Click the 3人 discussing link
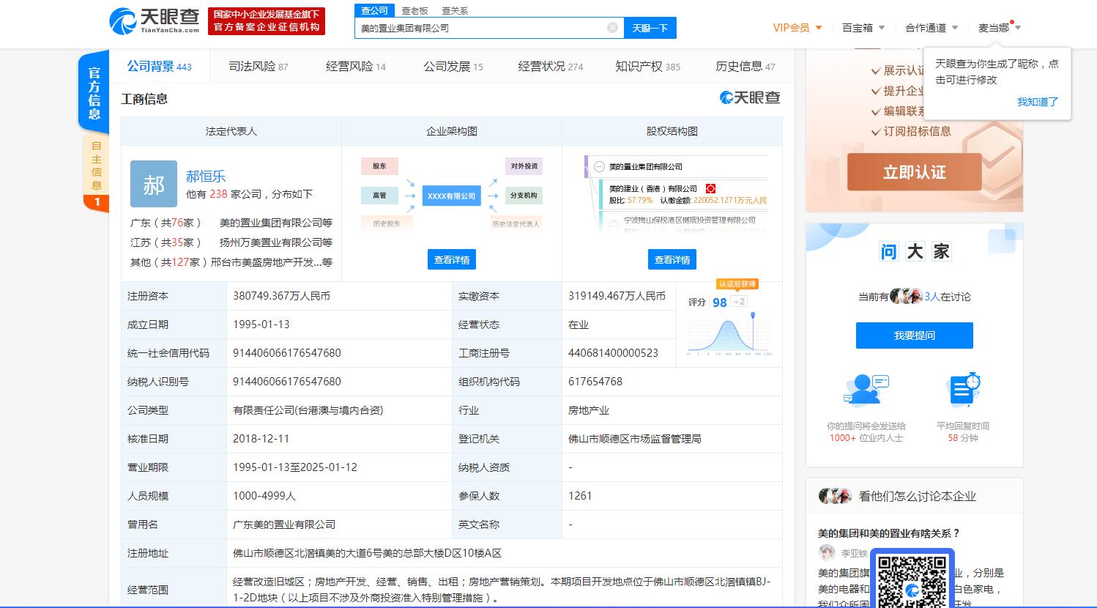1097x608 pixels. pyautogui.click(x=931, y=297)
